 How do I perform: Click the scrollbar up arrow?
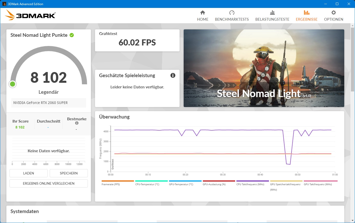(x=353, y=25)
